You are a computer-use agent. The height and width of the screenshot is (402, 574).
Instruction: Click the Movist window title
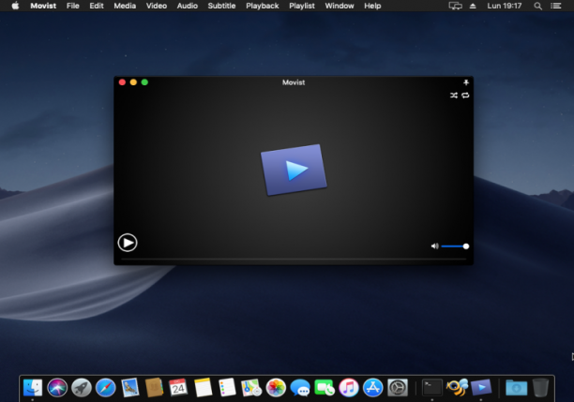(294, 82)
